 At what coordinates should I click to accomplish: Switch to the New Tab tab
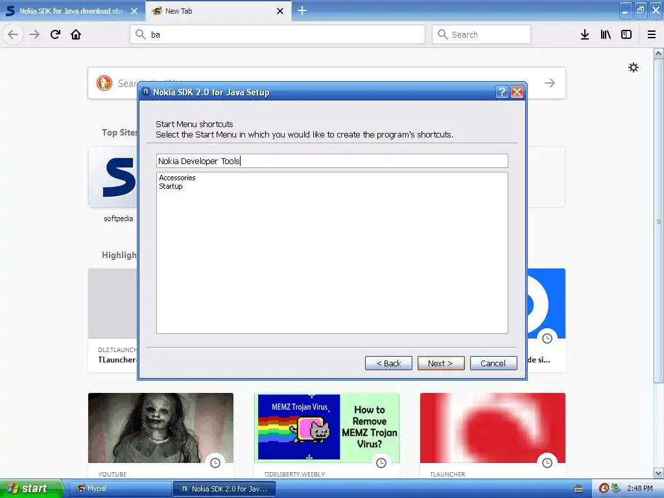point(218,11)
